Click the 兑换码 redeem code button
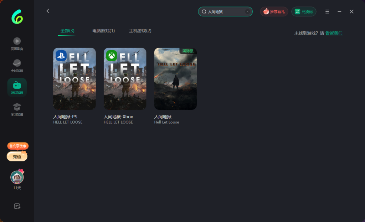Image resolution: width=365 pixels, height=222 pixels. [304, 12]
